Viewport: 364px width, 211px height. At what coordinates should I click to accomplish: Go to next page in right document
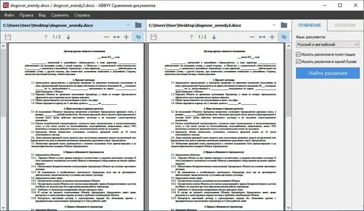[x=214, y=37]
